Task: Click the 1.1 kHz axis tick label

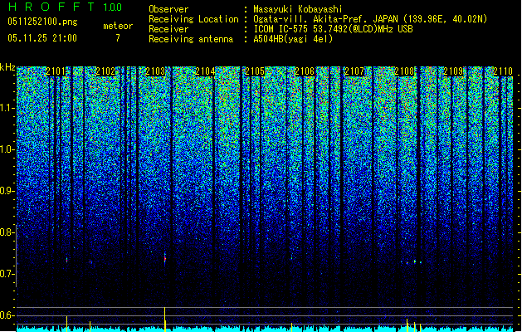Action: coord(7,108)
